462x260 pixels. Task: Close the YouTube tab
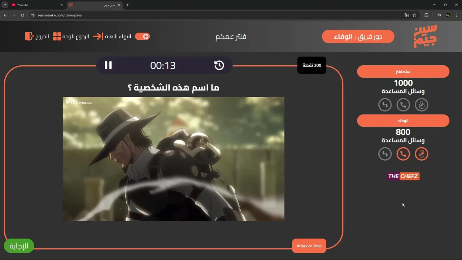pyautogui.click(x=61, y=5)
